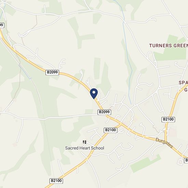Click the Durgates road name label
Viewport: 188px width, 188px height.
pos(164,143)
